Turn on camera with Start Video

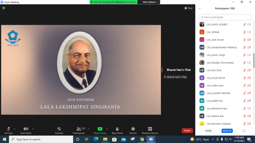tap(26, 129)
